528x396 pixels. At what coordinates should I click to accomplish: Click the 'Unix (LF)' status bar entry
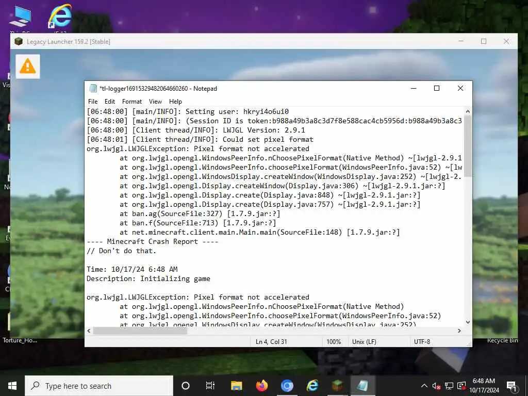(364, 342)
